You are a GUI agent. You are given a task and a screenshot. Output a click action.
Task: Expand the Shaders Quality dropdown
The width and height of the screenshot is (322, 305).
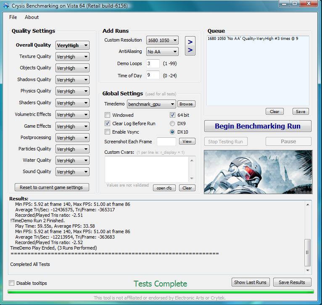[72, 103]
